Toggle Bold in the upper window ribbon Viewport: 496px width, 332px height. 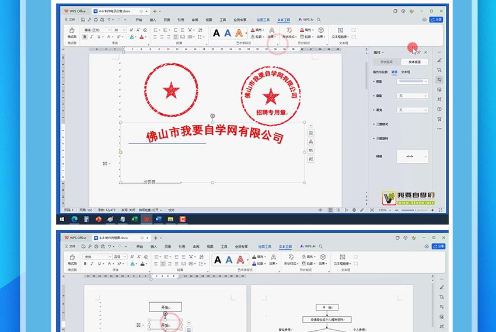pos(85,37)
